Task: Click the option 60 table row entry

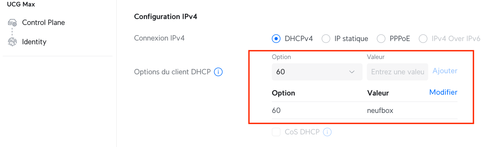Action: pos(276,111)
